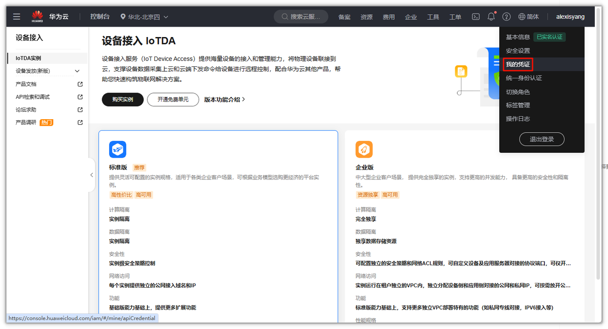Open 控制台 link in header

pos(100,17)
